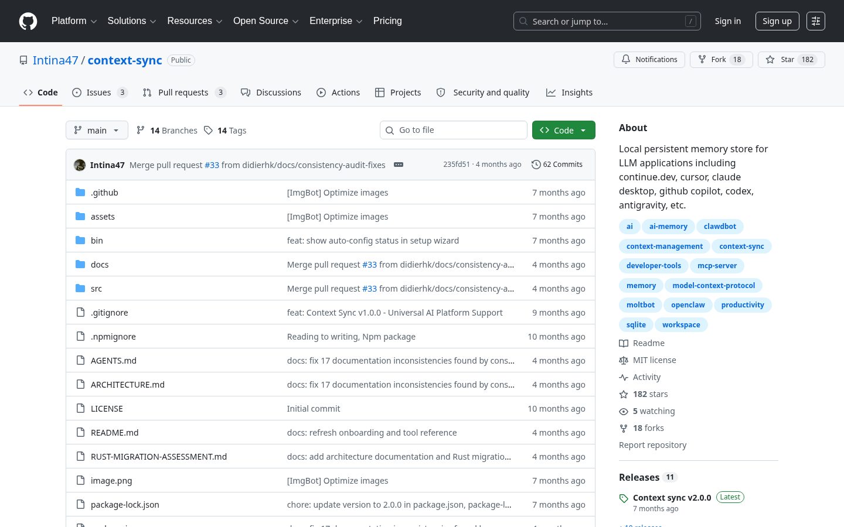Image resolution: width=844 pixels, height=527 pixels.
Task: Click the commit details ellipsis icon
Action: 399,165
